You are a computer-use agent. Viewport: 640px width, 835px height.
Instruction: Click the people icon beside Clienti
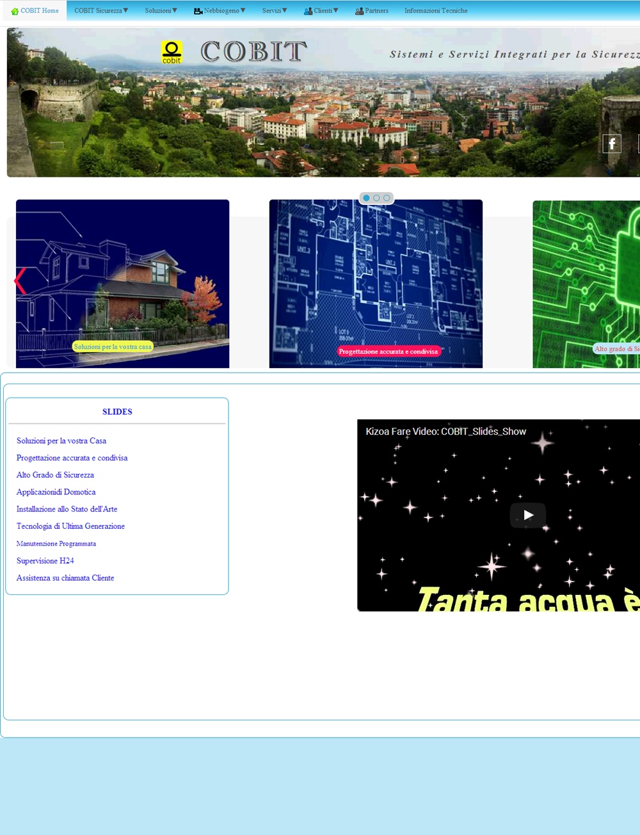(308, 11)
